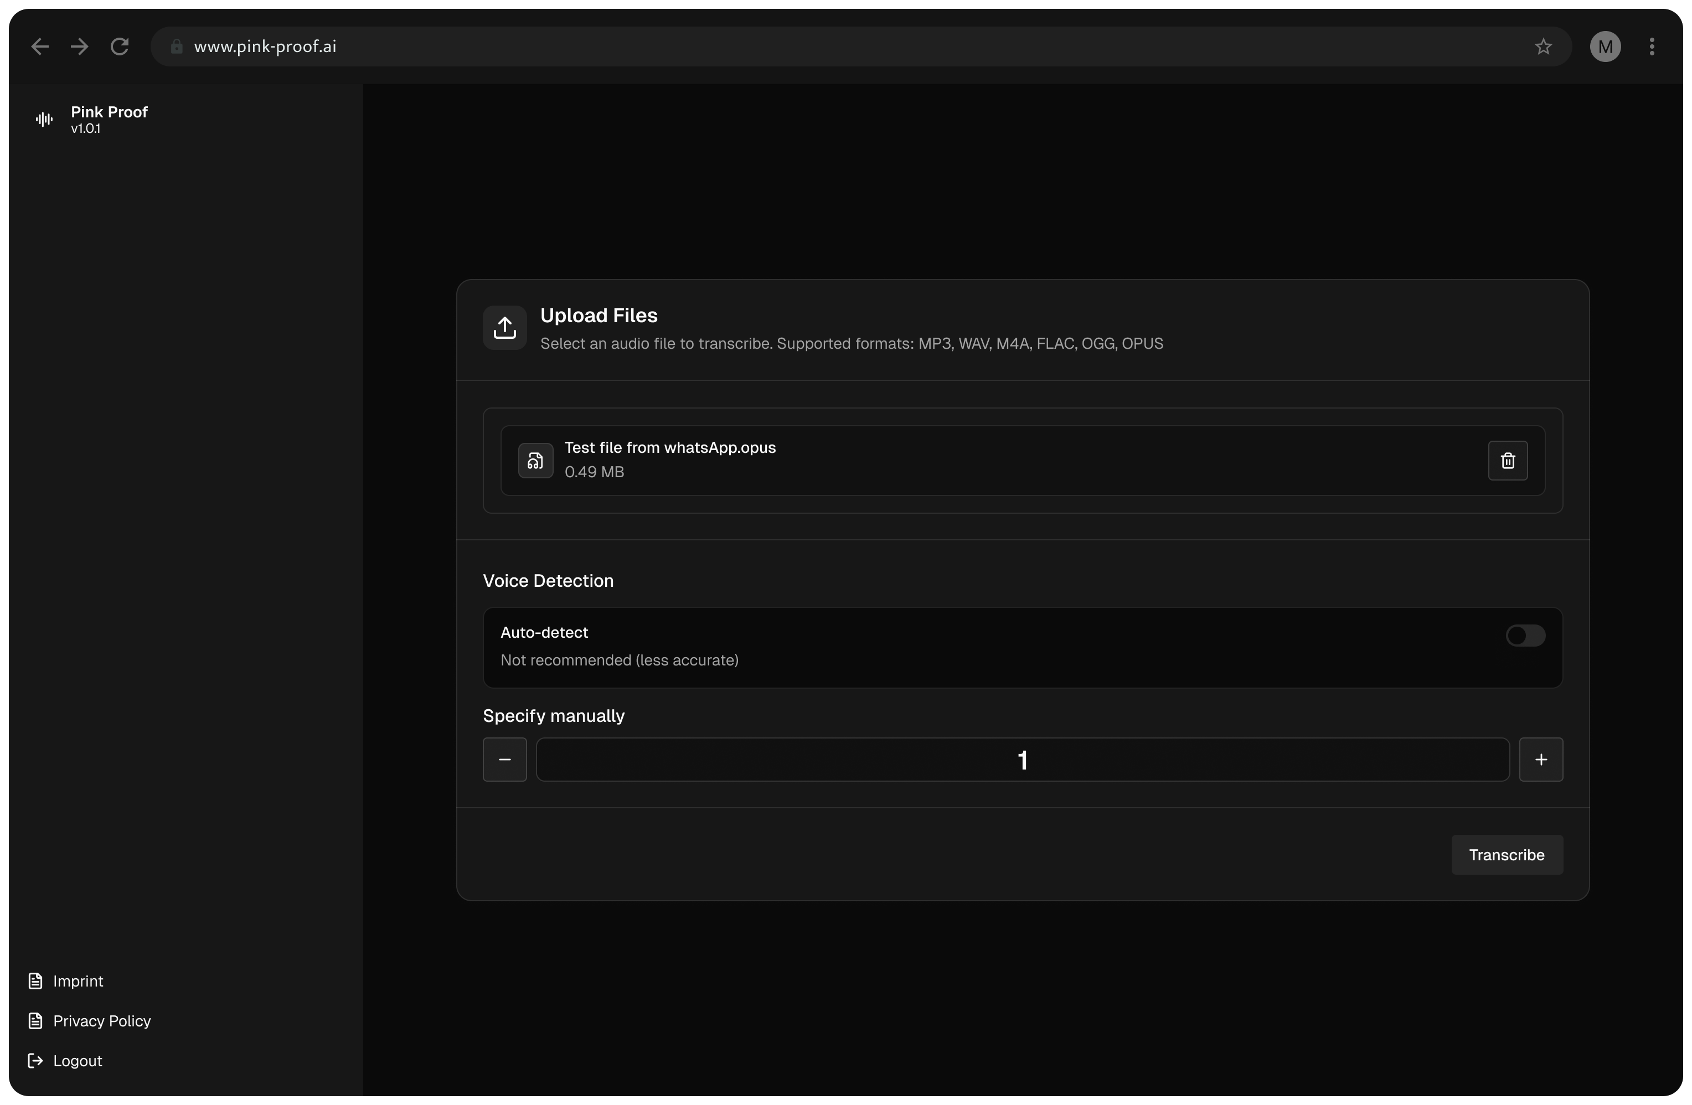Reload the page
Screen dimensions: 1692x1105
[x=120, y=47]
